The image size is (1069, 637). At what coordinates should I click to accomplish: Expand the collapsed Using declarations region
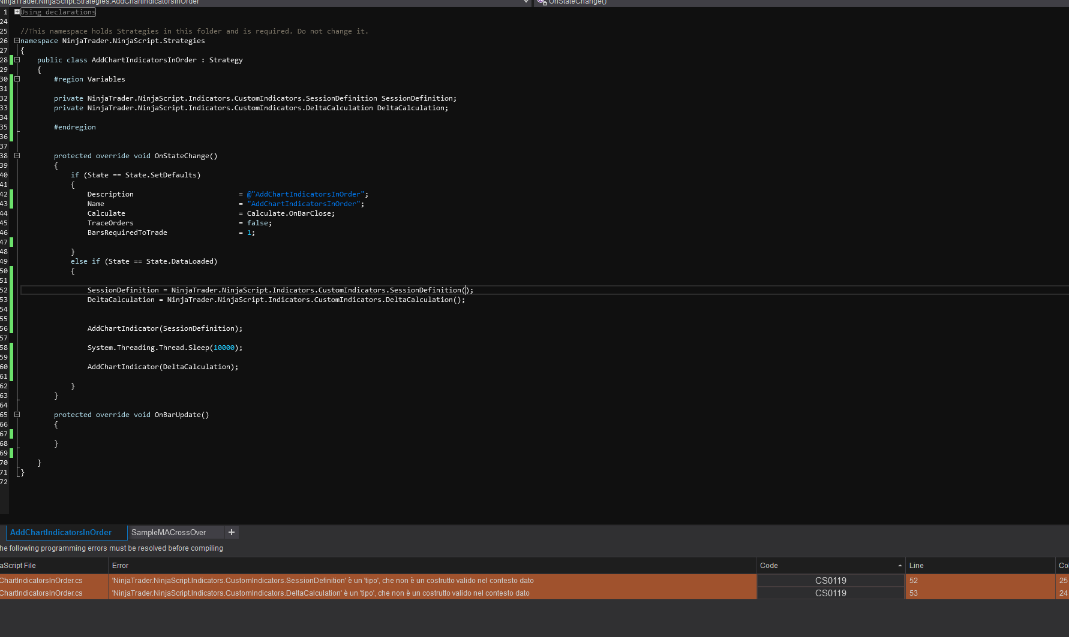17,11
